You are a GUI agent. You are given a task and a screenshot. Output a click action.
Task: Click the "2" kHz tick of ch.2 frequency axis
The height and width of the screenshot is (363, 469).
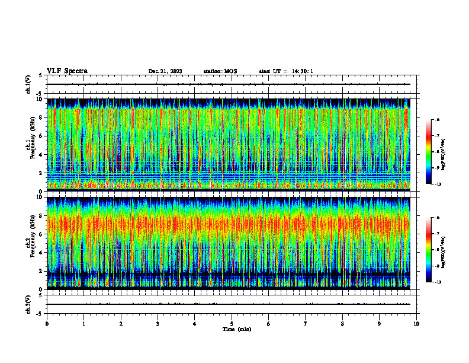(41, 271)
